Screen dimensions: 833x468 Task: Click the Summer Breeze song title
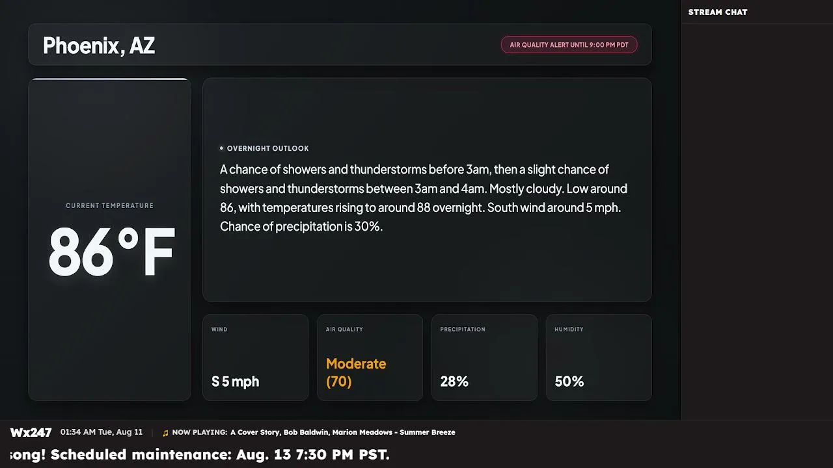point(428,432)
